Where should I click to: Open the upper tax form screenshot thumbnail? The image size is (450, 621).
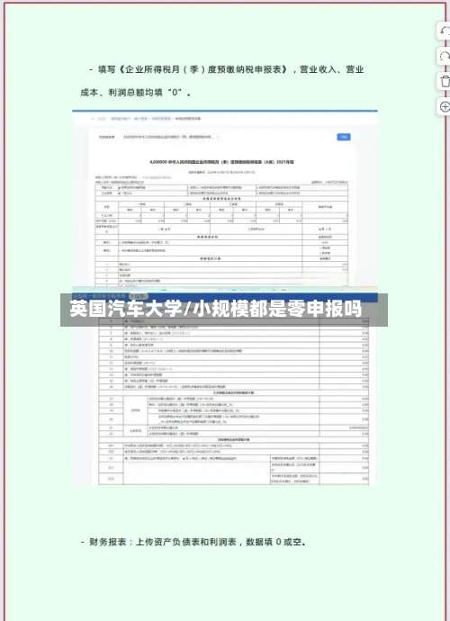[x=225, y=198]
